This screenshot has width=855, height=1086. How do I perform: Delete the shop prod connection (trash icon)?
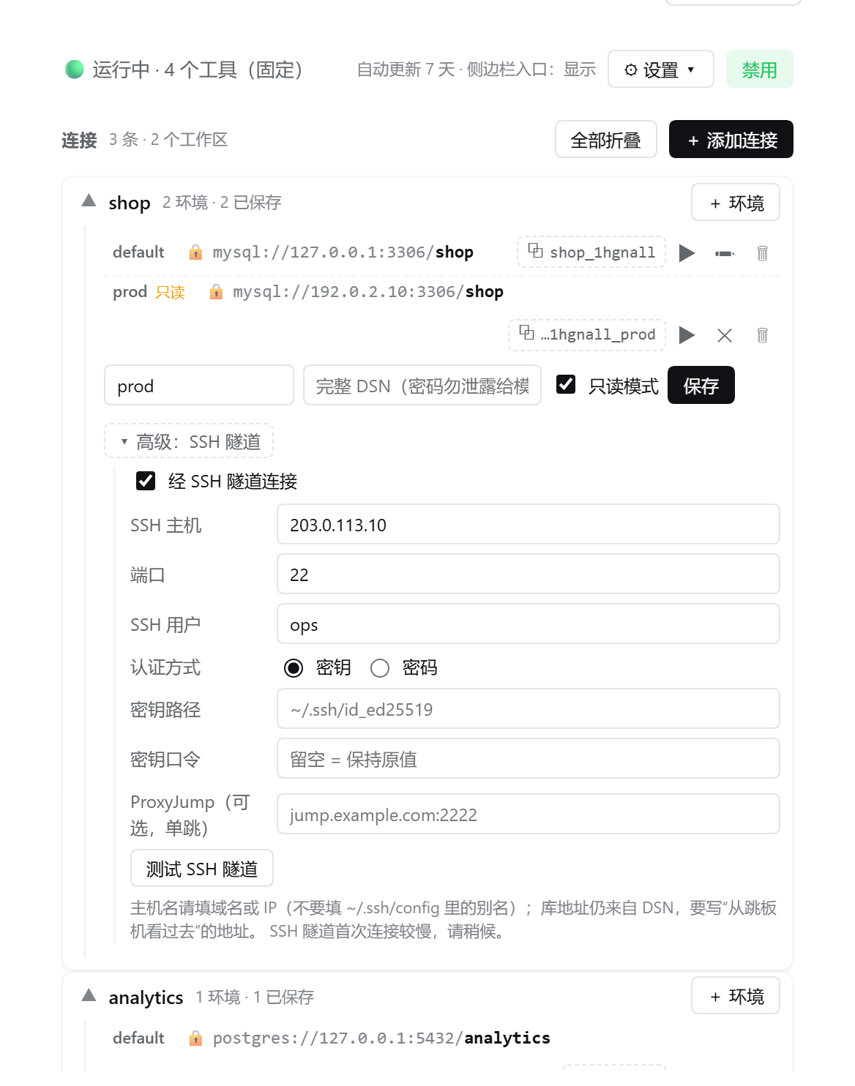762,335
